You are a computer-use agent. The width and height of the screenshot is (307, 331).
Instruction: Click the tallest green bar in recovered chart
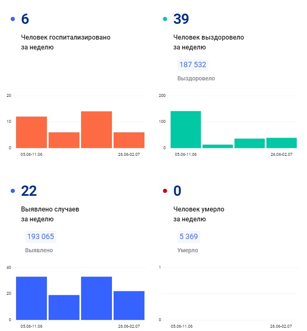tap(186, 129)
